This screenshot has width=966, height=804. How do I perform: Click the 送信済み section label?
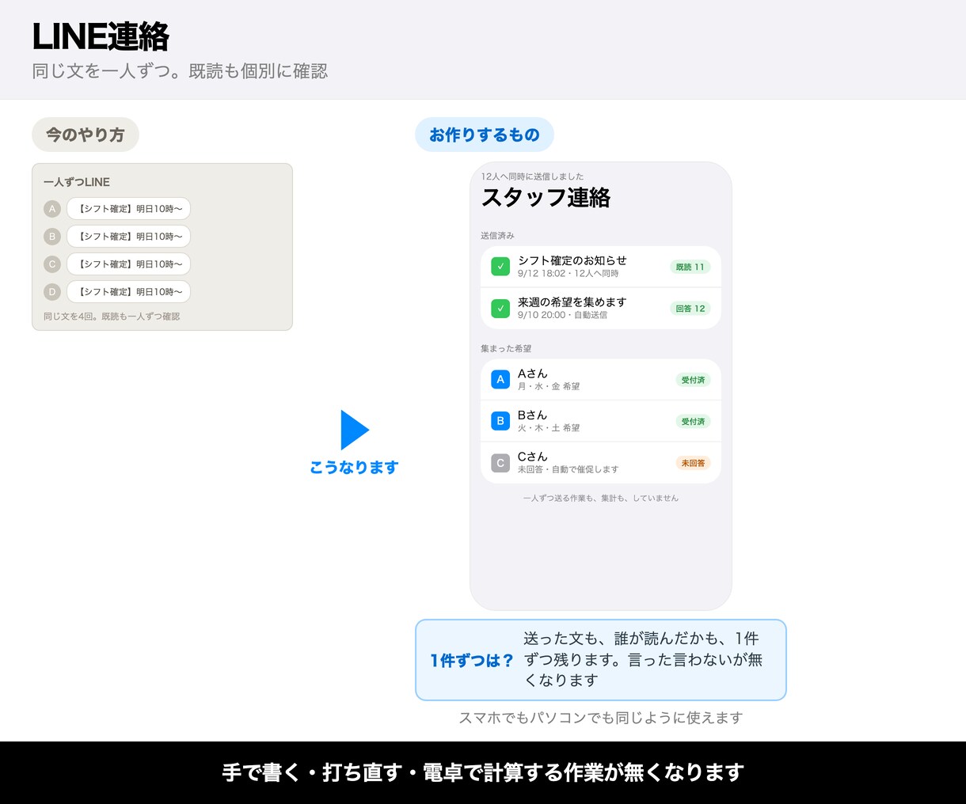pyautogui.click(x=497, y=236)
